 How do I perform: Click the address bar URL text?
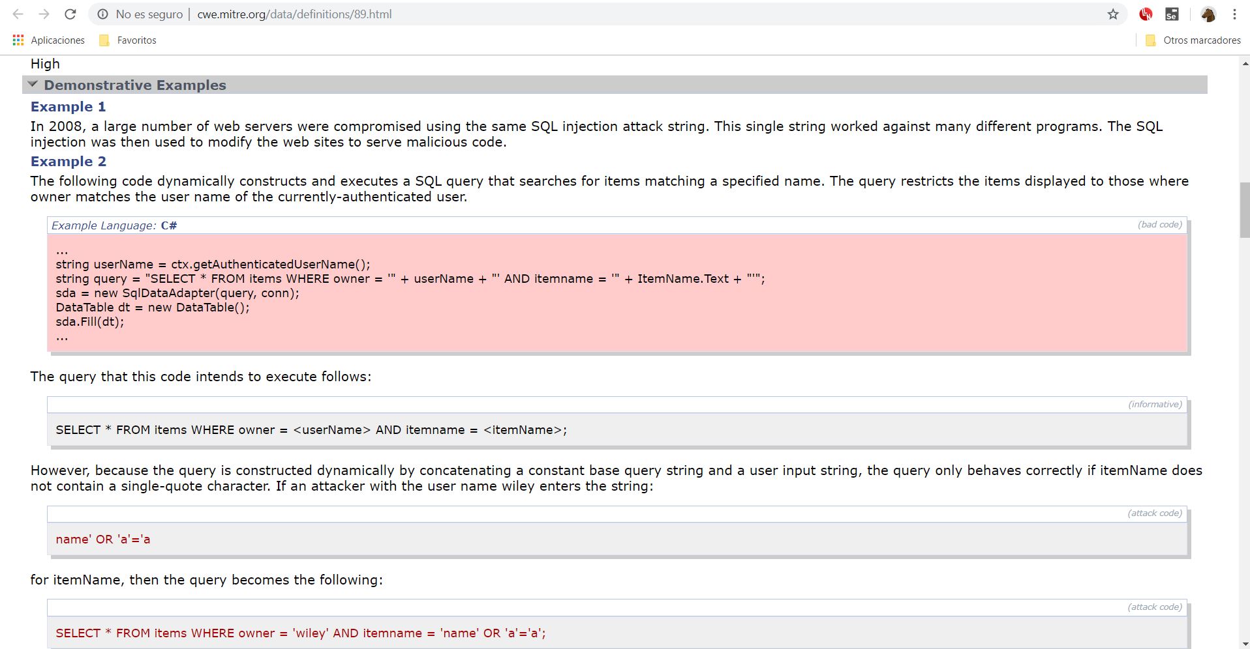pos(294,14)
